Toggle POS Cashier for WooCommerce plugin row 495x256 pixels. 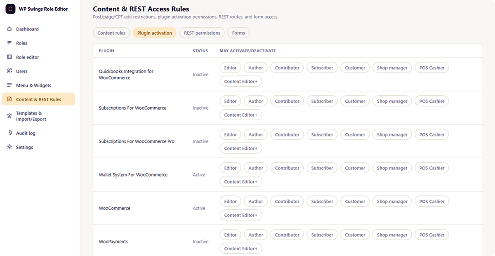(432, 201)
